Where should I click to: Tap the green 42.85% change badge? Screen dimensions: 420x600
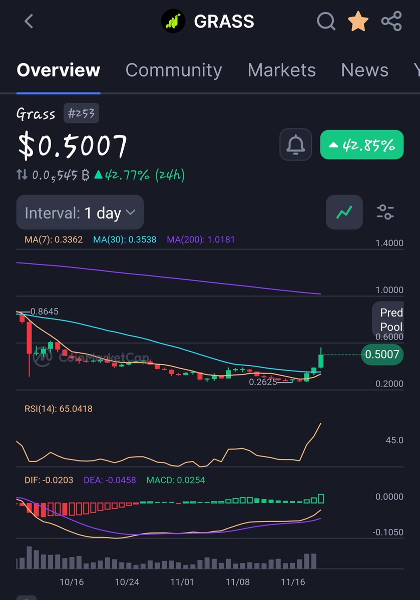(361, 145)
